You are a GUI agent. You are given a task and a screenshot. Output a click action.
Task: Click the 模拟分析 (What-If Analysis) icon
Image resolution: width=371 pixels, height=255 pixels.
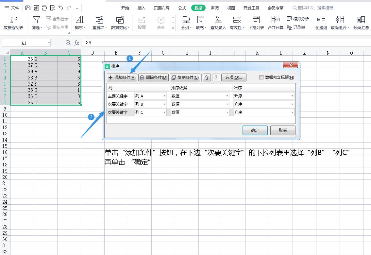click(x=298, y=19)
